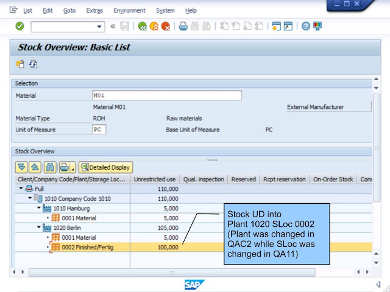390x292 pixels.
Task: Click the down arrow of upper vertical scrollbar
Action: [377, 88]
